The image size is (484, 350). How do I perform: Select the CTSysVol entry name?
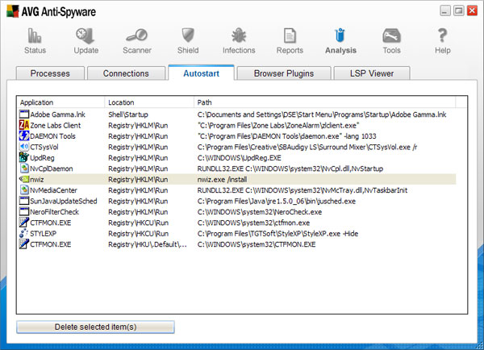(x=44, y=147)
